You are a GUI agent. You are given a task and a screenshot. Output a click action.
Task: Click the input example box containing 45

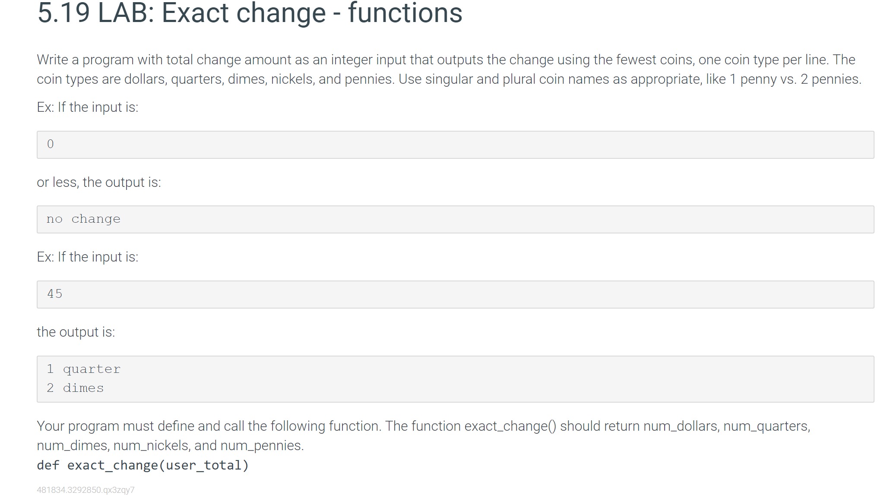[455, 294]
